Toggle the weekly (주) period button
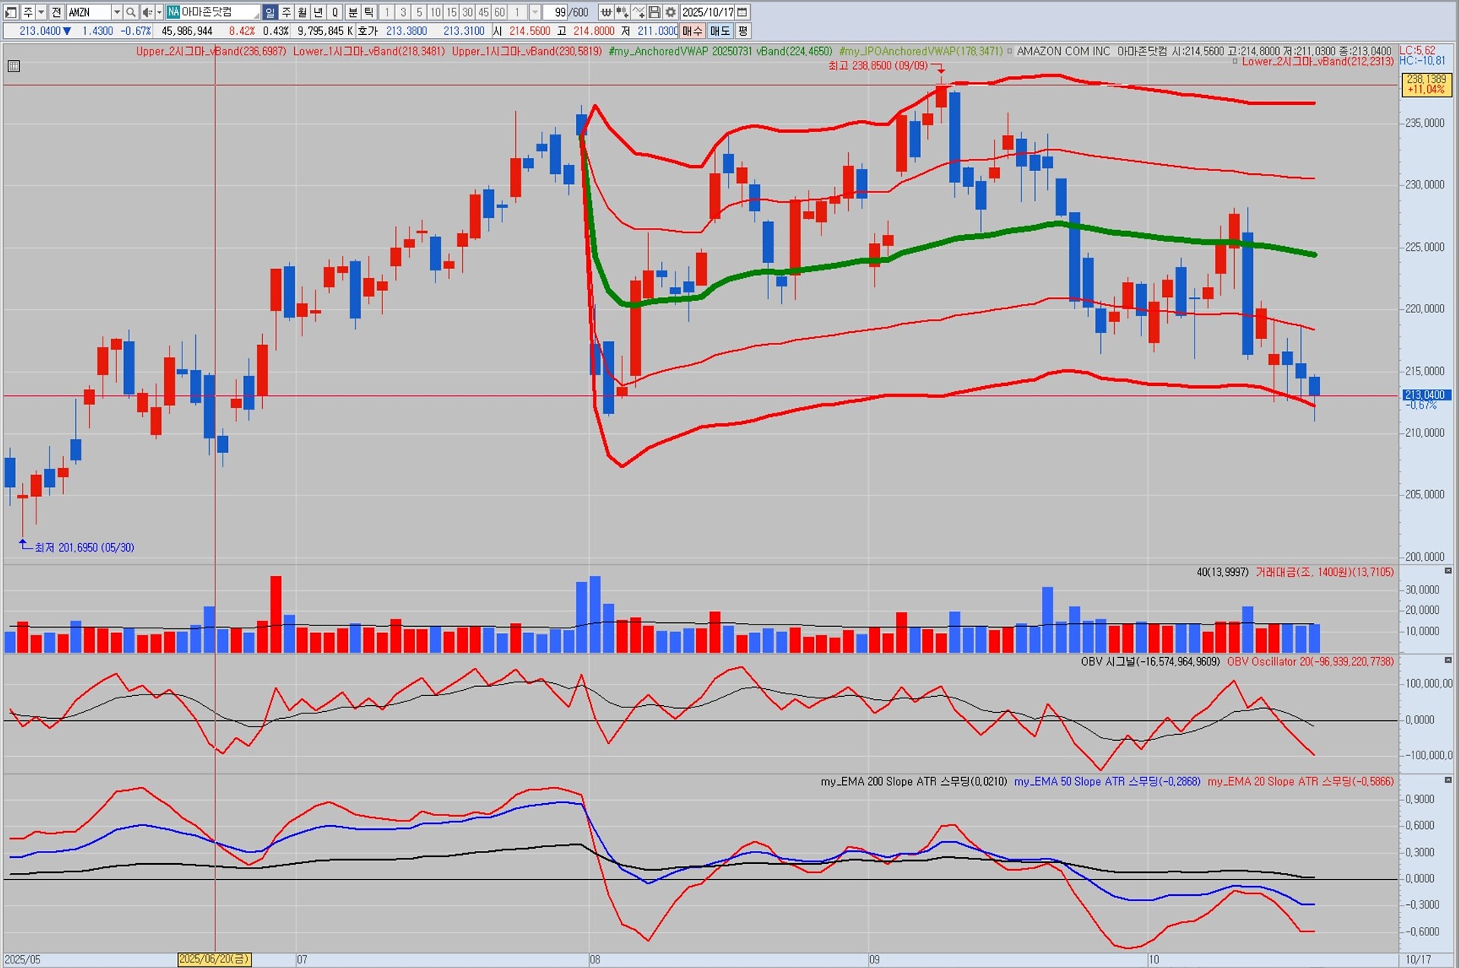 tap(286, 12)
